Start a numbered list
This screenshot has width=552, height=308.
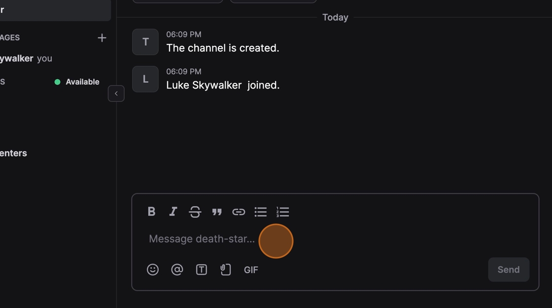click(282, 212)
